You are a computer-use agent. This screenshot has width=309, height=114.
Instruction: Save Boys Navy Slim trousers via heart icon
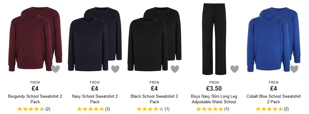pos(235,69)
